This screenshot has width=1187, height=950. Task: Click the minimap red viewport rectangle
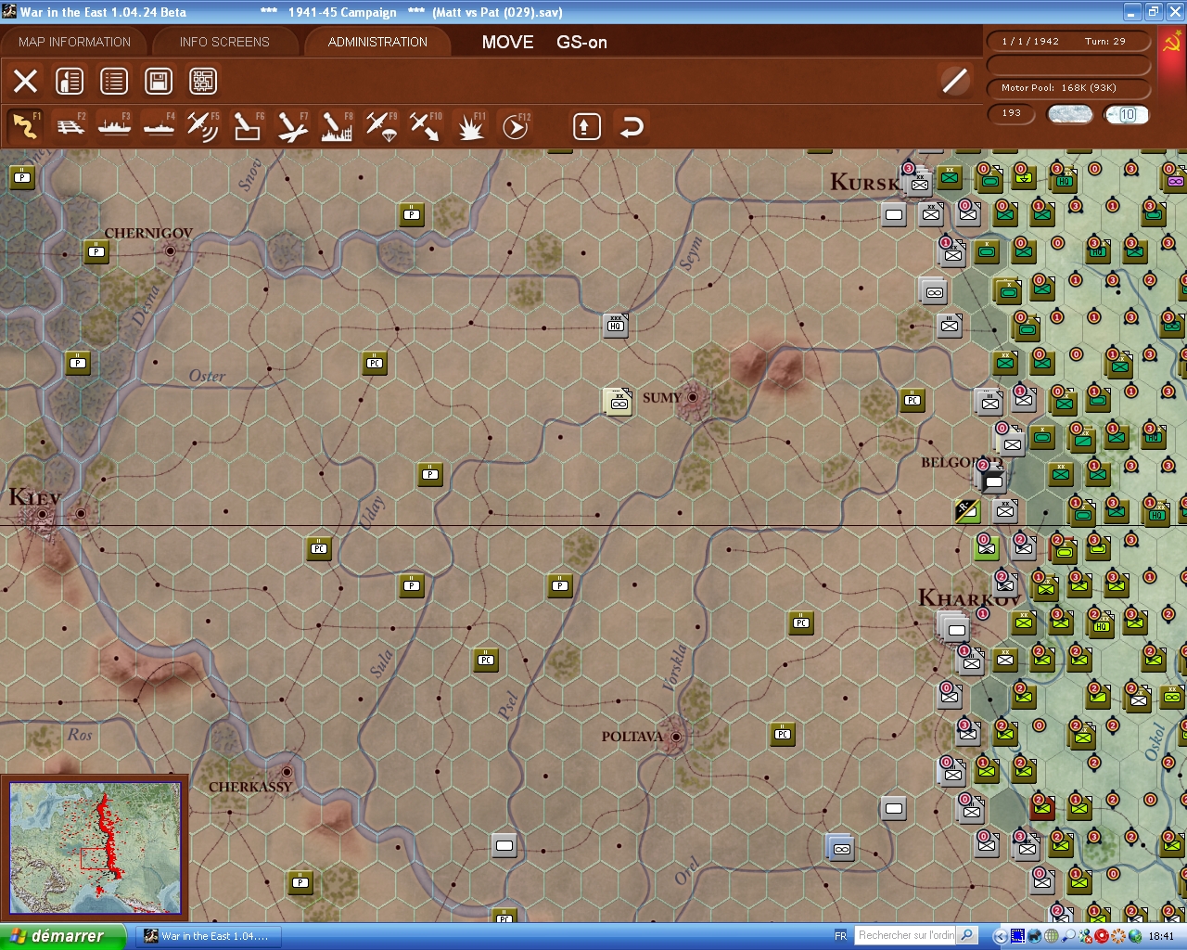pos(94,859)
